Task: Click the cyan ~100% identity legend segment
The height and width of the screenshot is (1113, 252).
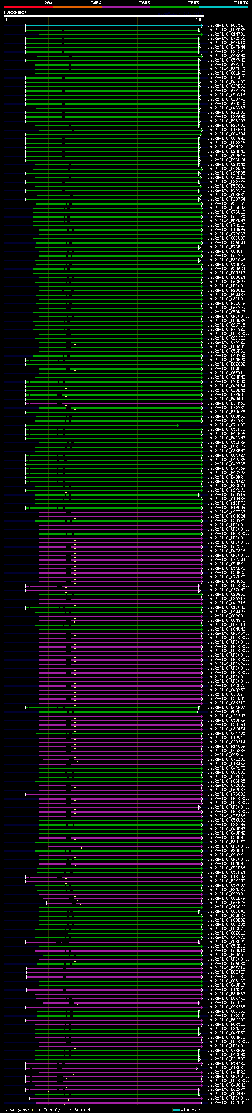Action: pos(224,7)
